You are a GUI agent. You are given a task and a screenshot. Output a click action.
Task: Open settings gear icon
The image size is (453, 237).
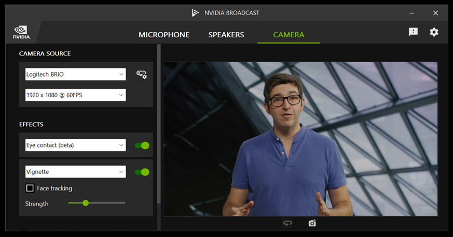[434, 32]
